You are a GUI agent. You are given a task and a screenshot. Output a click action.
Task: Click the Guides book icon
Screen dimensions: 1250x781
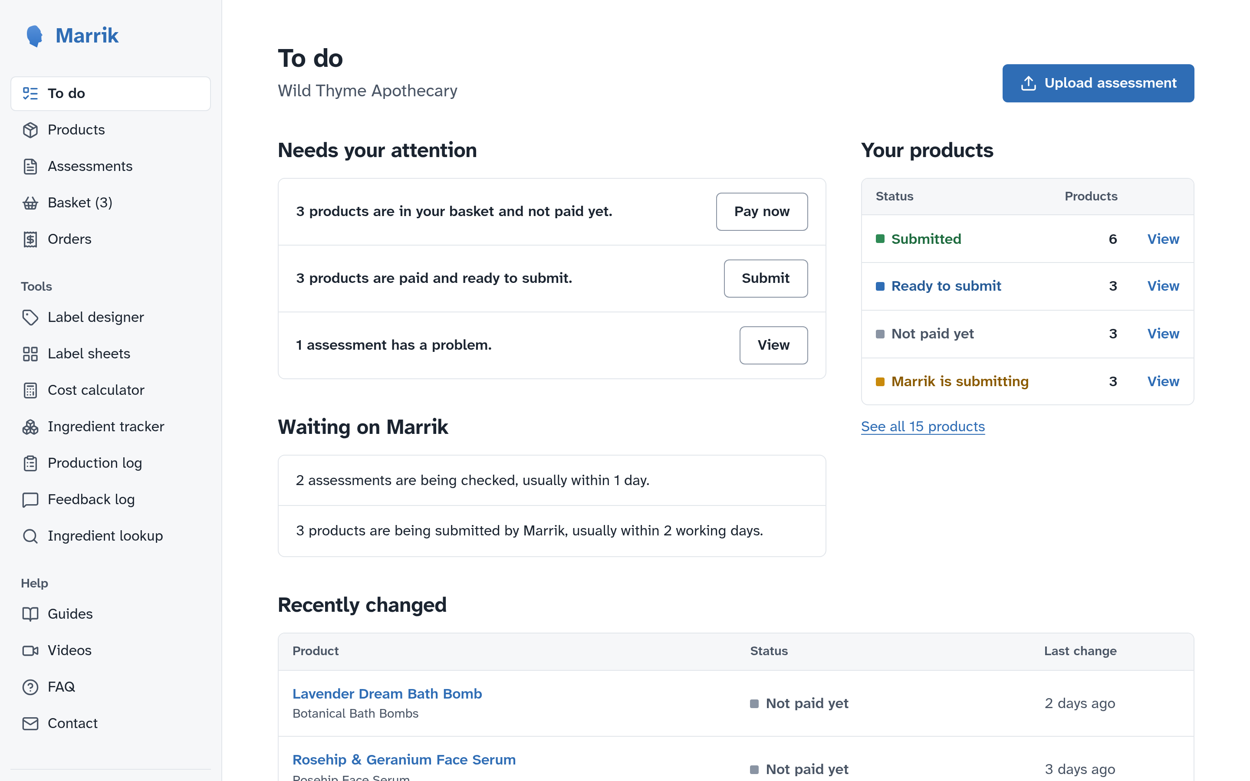pos(30,614)
